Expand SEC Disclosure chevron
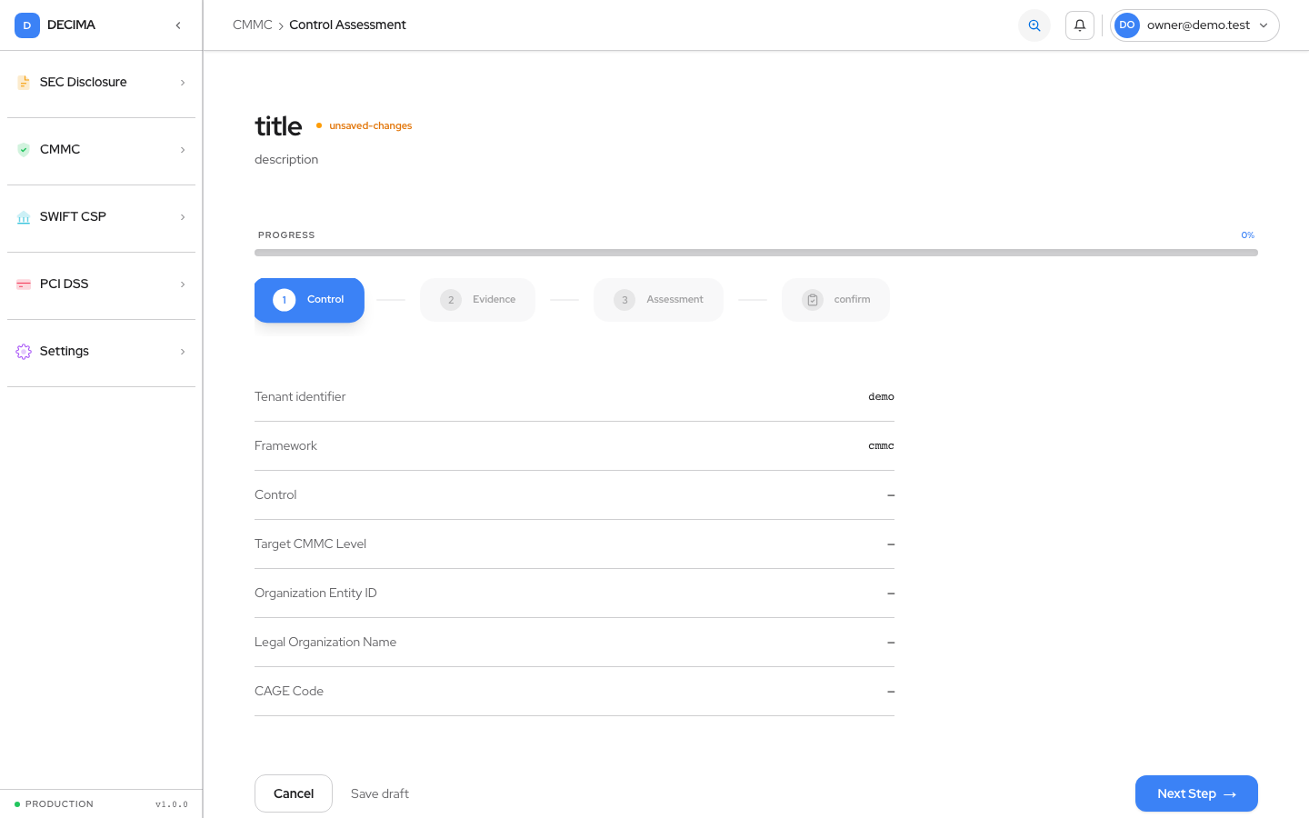Viewport: 1309px width, 818px height. (183, 83)
